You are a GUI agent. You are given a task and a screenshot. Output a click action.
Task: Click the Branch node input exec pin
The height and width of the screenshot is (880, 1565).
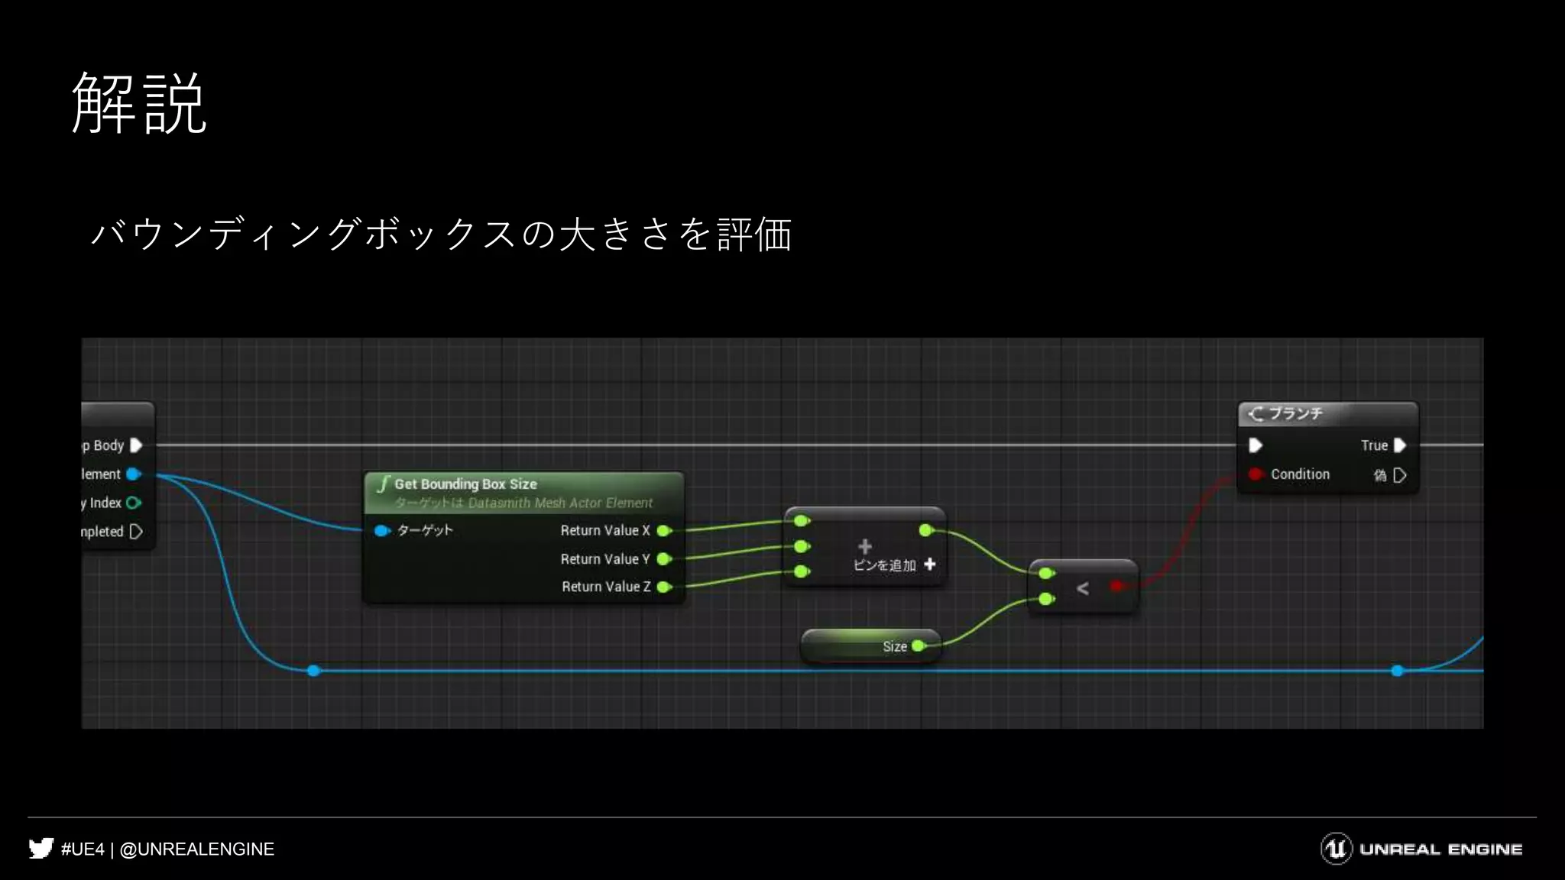point(1256,445)
